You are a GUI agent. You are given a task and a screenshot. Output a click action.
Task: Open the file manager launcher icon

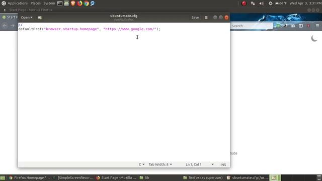click(66, 4)
